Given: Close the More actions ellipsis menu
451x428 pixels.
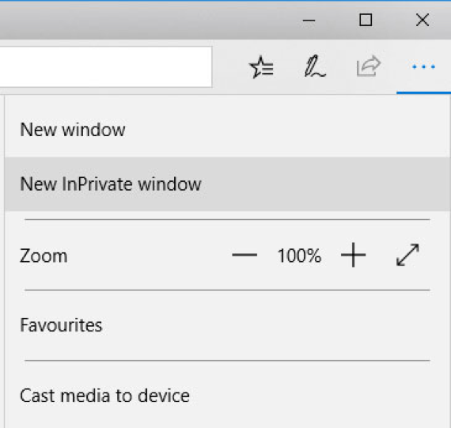Looking at the screenshot, I should tap(423, 67).
